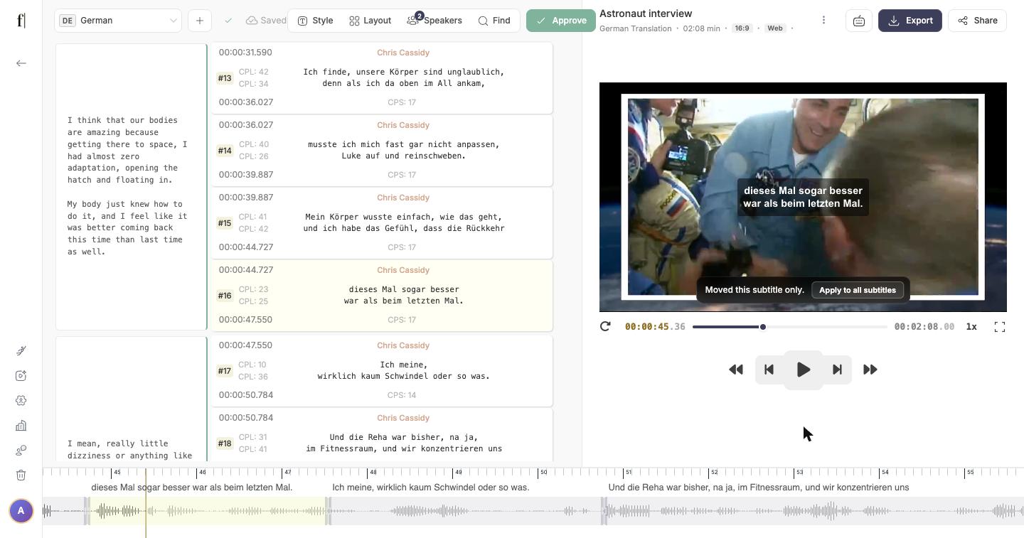The image size is (1024, 538).
Task: Open the Speakers menu
Action: [x=434, y=21]
